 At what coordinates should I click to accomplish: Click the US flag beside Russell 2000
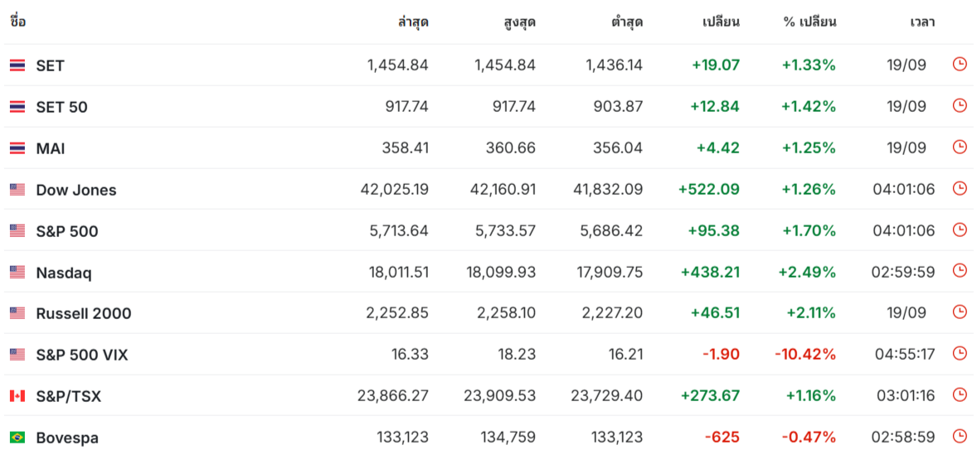(x=17, y=313)
